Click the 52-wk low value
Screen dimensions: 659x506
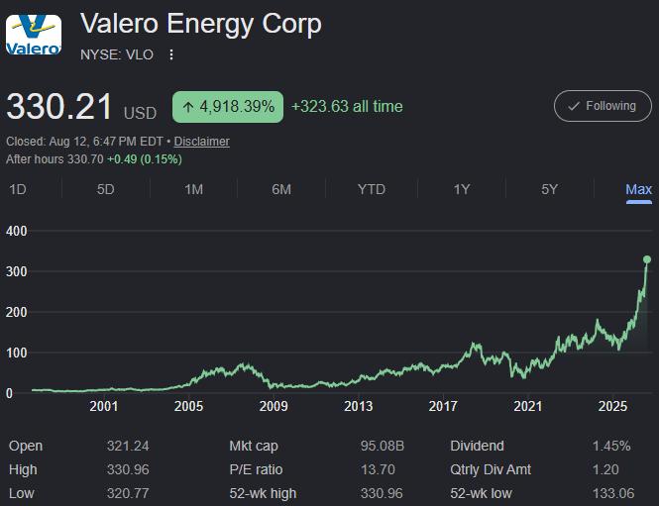[x=613, y=493]
